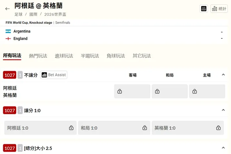Click the 足球 breadcrumb link
The width and height of the screenshot is (231, 154).
pos(18,15)
